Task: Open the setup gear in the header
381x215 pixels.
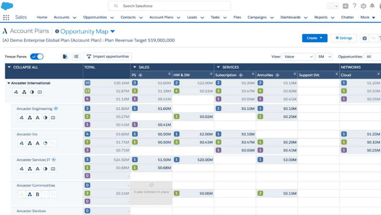Action: point(363,6)
